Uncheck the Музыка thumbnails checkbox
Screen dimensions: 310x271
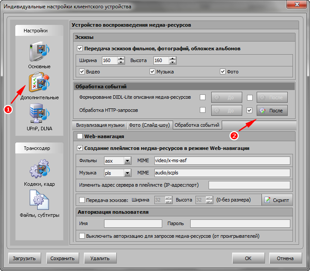click(x=153, y=72)
